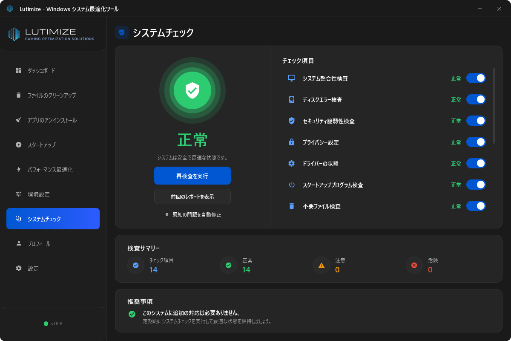The width and height of the screenshot is (511, 341).
Task: Open プロフィール page
Action: tap(53, 243)
